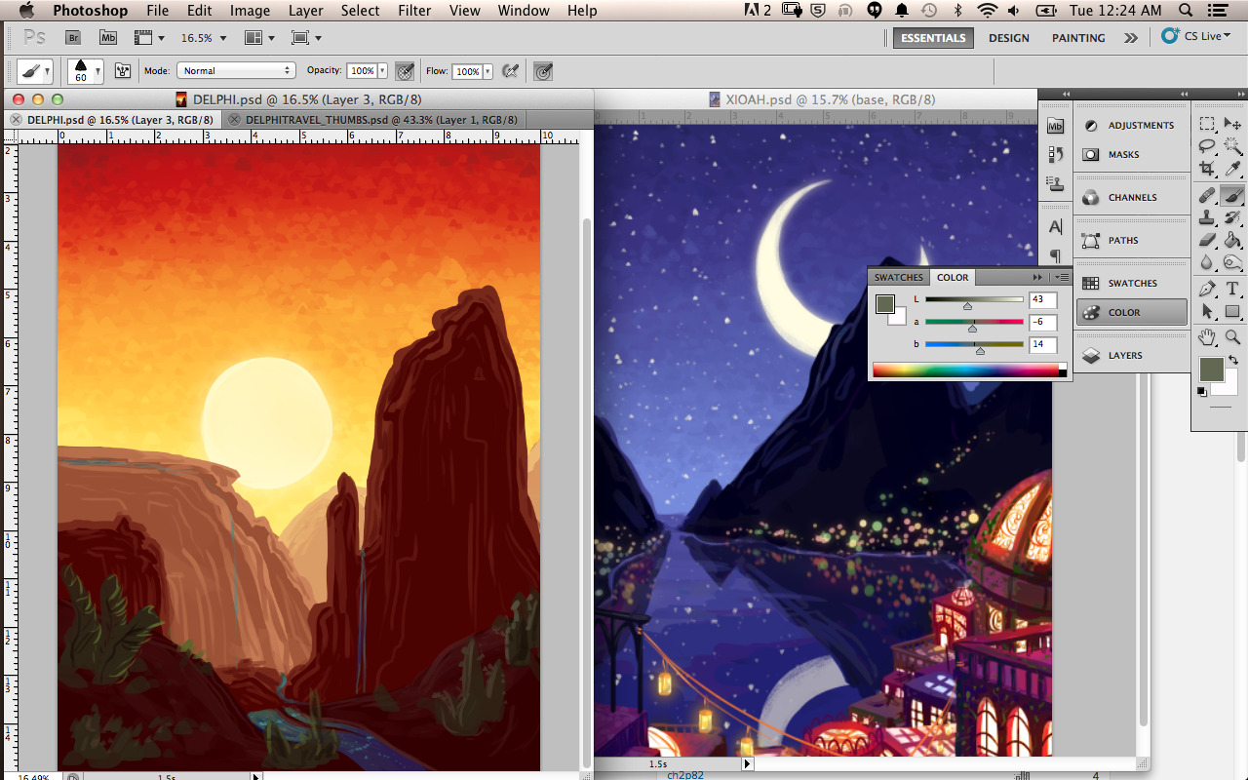The width and height of the screenshot is (1248, 780).
Task: Select the Clone Stamp tool
Action: click(1207, 217)
